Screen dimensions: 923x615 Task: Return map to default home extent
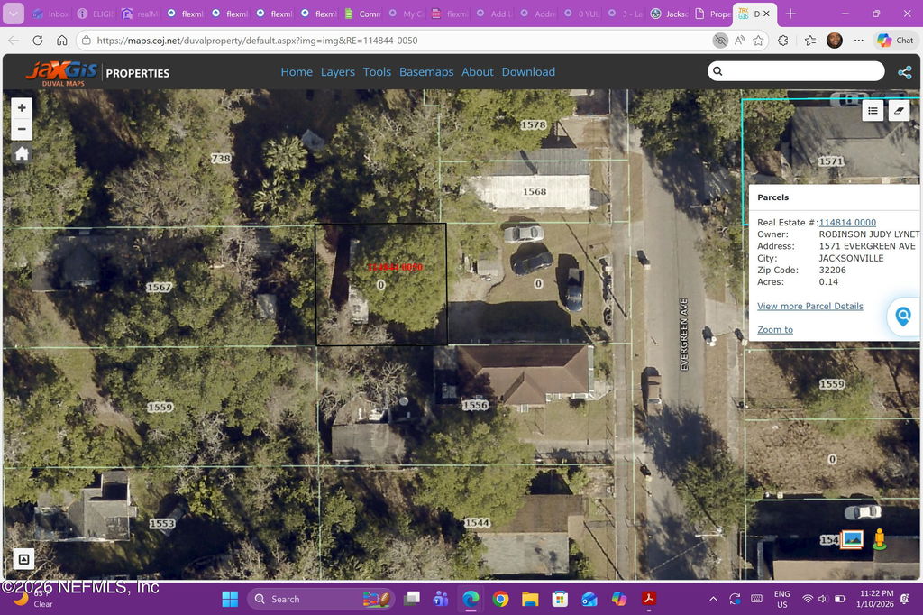[x=22, y=153]
